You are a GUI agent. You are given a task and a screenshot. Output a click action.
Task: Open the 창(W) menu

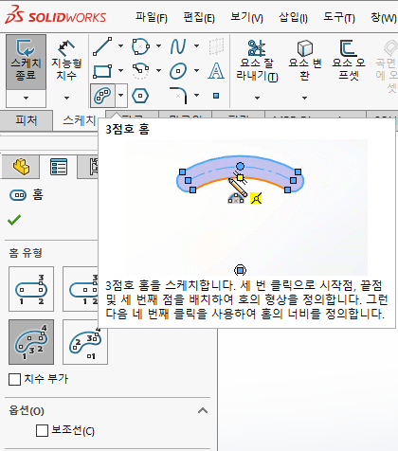coord(384,17)
